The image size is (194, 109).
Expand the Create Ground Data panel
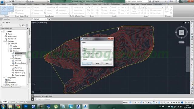pyautogui.click(x=22, y=16)
